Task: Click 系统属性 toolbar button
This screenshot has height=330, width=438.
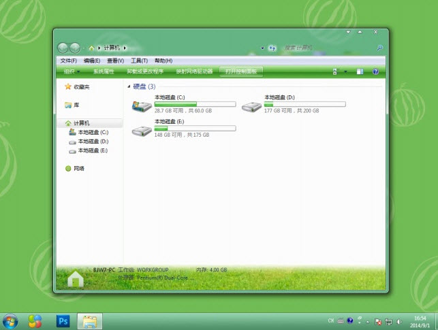Action: (104, 71)
